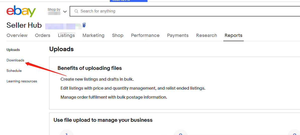Image resolution: width=300 pixels, height=135 pixels.
Task: Open Schedule in the sidebar
Action: (14, 71)
